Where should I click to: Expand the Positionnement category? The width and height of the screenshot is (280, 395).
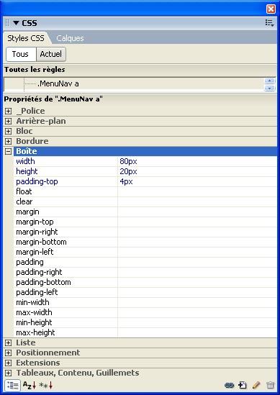9,353
